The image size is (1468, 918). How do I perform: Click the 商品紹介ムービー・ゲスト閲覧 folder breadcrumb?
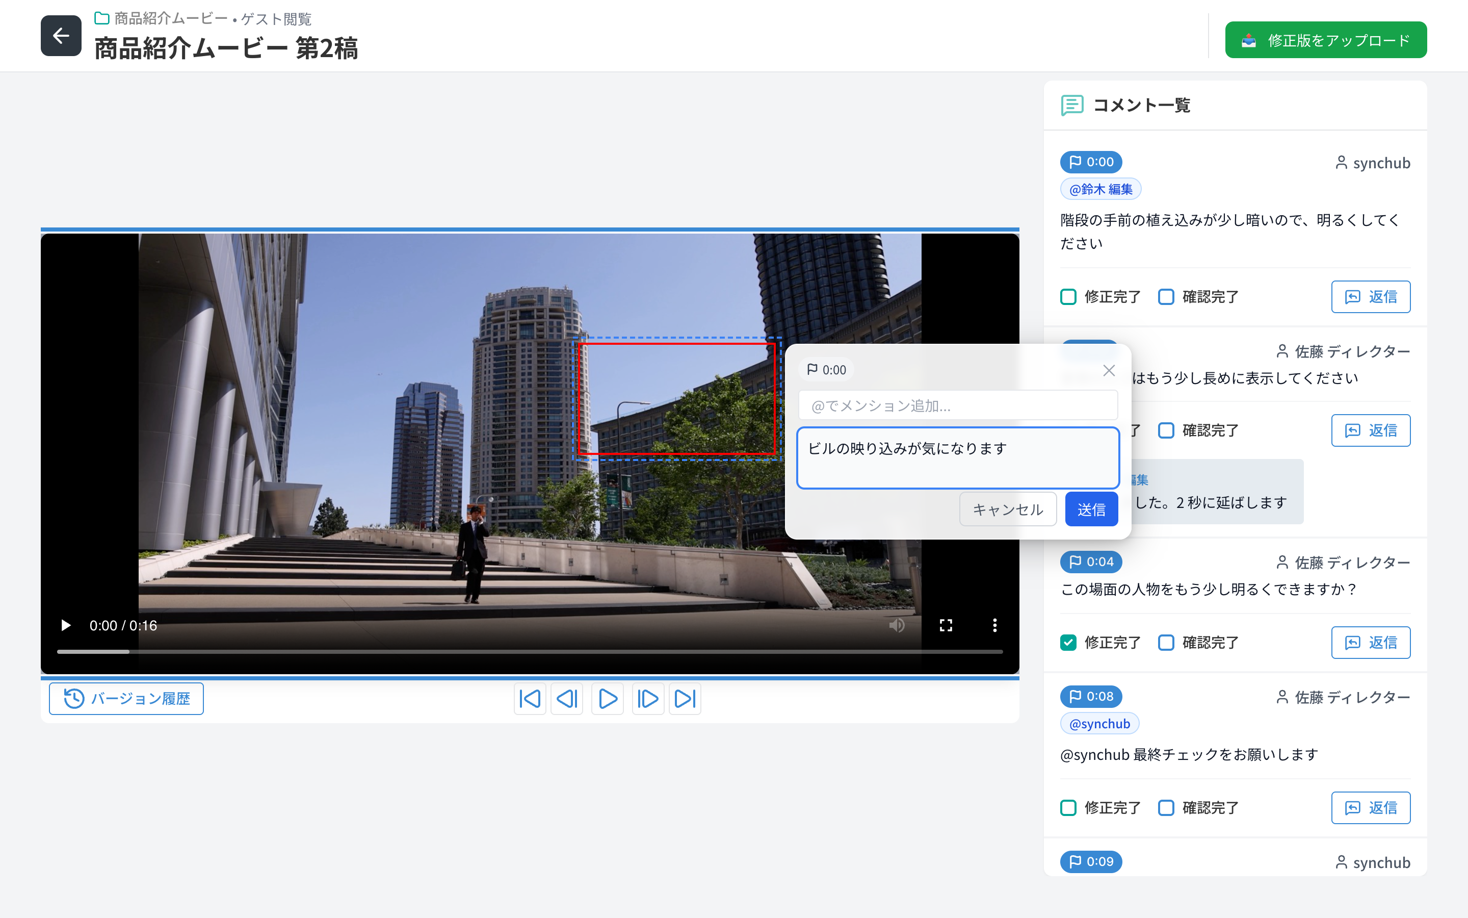point(203,19)
